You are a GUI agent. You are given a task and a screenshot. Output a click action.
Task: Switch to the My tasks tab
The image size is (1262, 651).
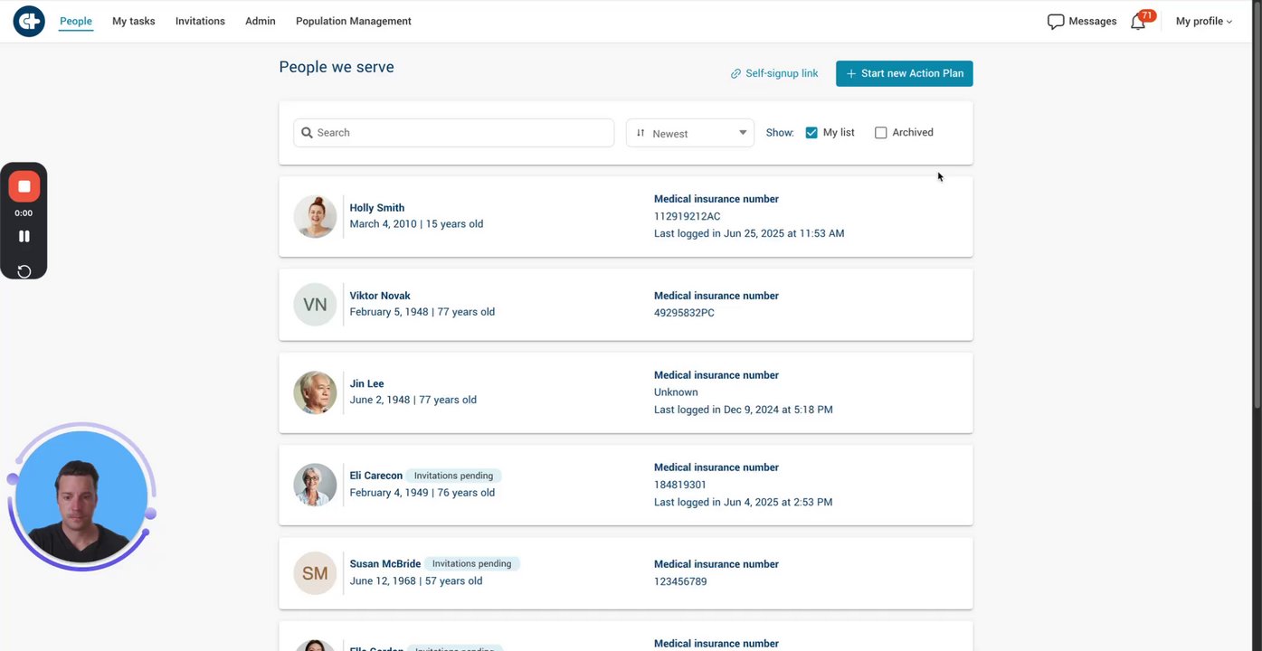(134, 22)
